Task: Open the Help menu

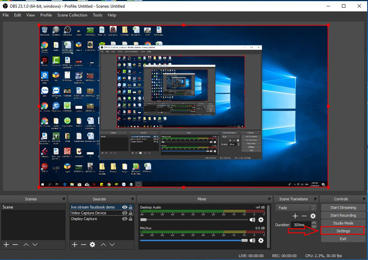Action: (112, 15)
